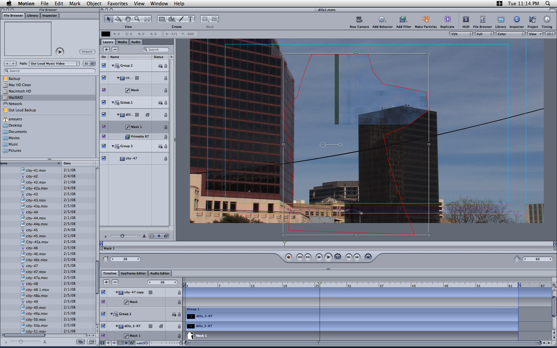Screen dimensions: 557x348
Task: Uncheck the Group 2 layer checkbox
Action: pyautogui.click(x=104, y=66)
